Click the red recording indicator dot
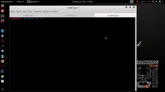Image resolution: width=165 pixels, height=92 pixels. [x=150, y=2]
